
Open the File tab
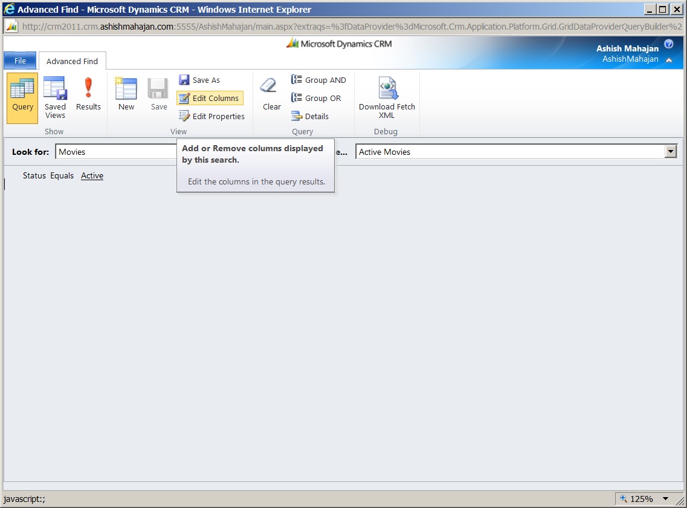pyautogui.click(x=20, y=60)
